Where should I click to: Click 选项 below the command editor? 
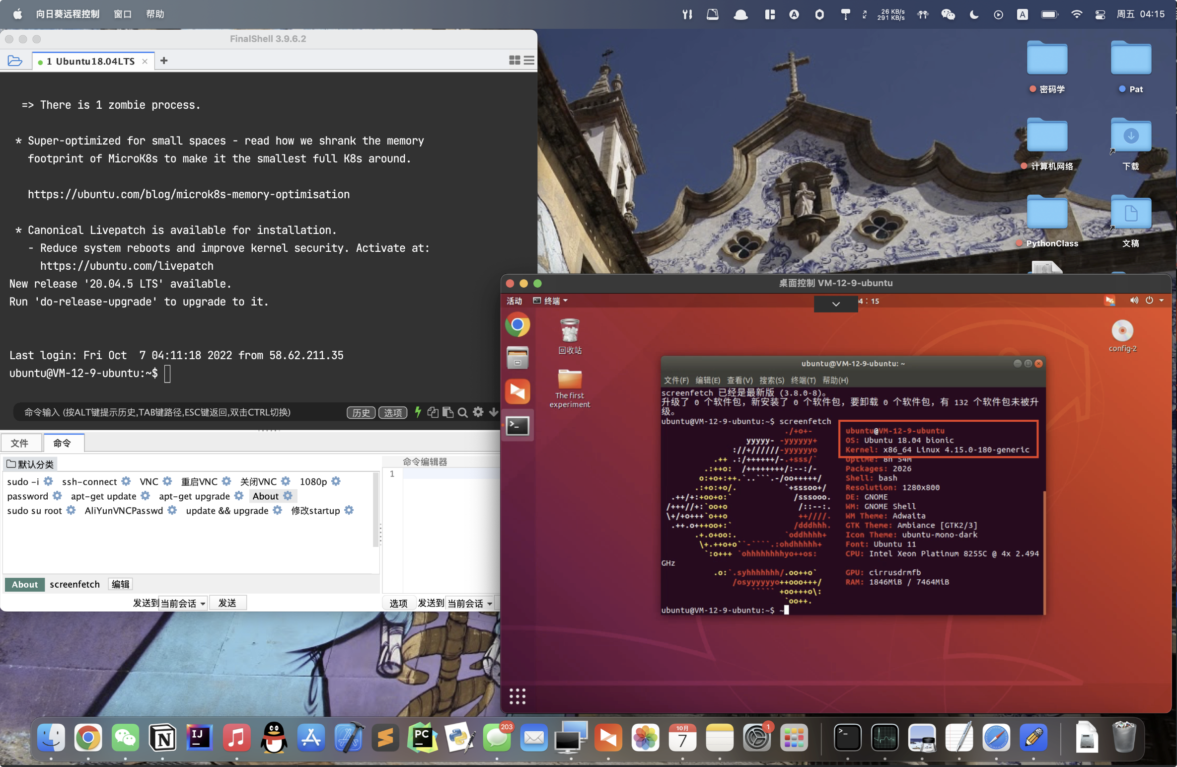point(398,603)
